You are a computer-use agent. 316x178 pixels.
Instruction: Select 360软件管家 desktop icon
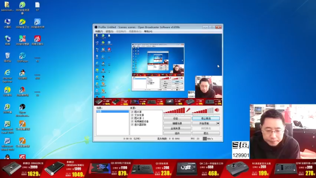coord(23,40)
